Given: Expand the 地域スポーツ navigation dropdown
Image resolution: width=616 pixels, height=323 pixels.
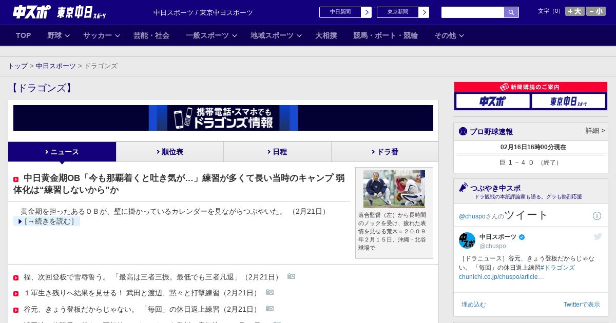Looking at the screenshot, I should tap(276, 35).
